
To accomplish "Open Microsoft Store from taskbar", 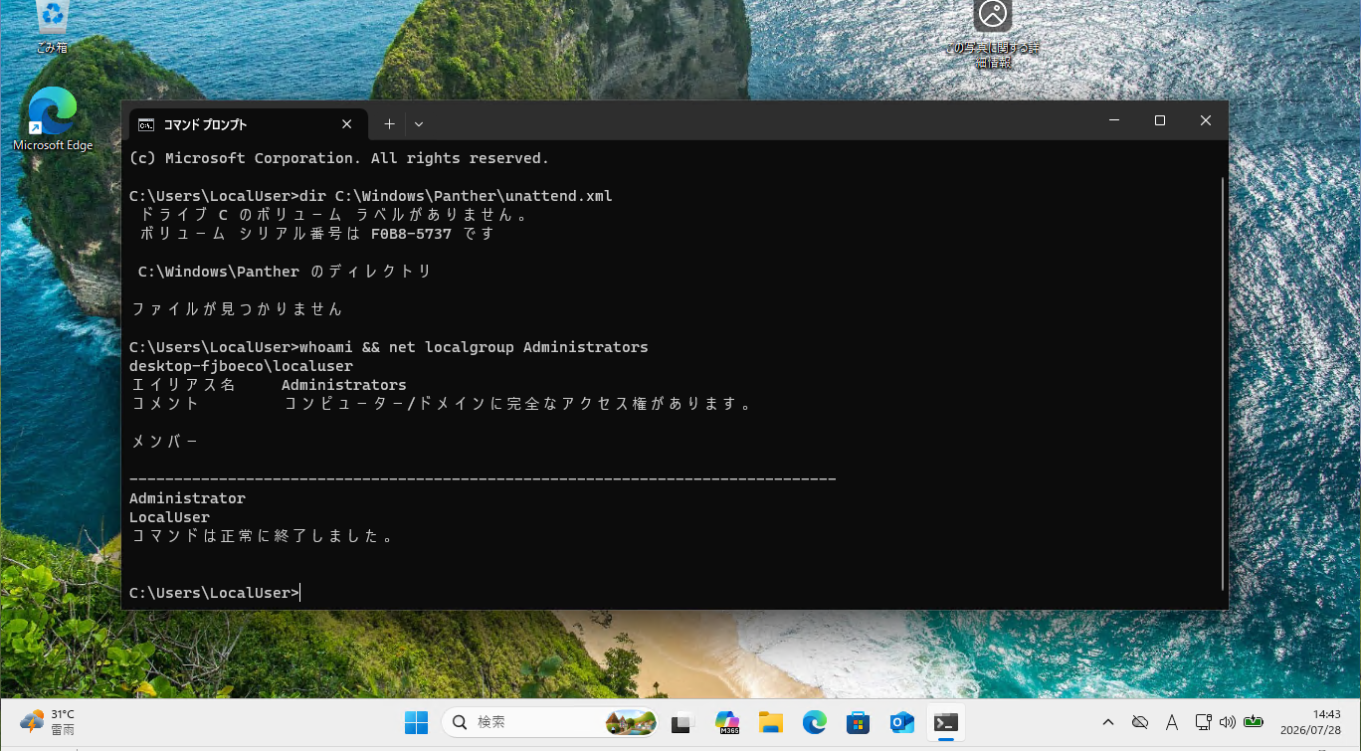I will (859, 723).
